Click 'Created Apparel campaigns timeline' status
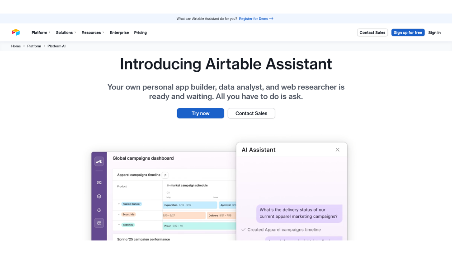This screenshot has height=254, width=452. pos(281,230)
